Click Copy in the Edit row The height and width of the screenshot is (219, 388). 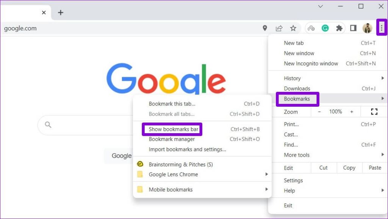349,168
